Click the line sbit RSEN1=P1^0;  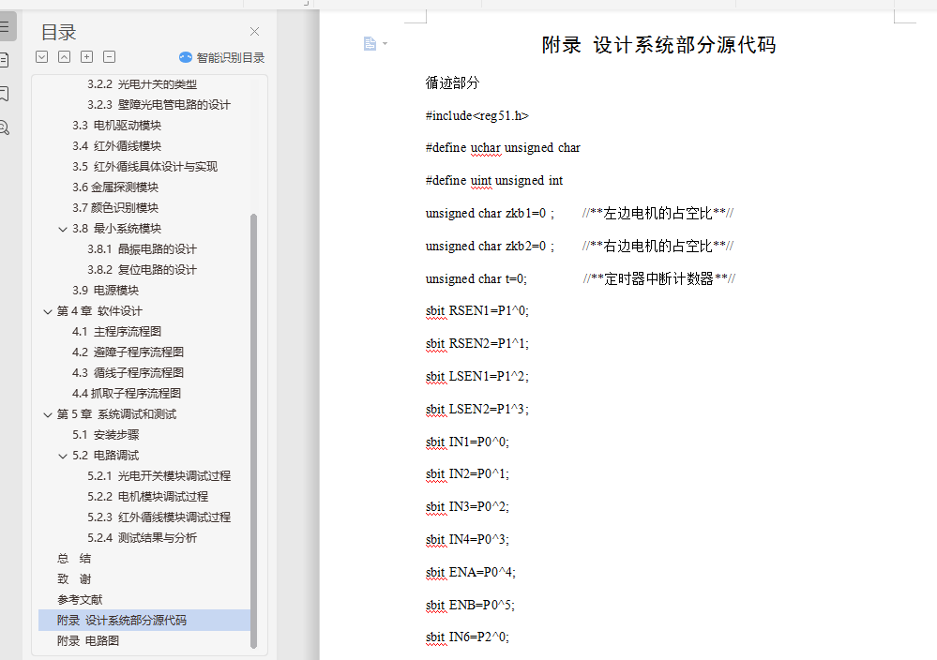tap(476, 311)
